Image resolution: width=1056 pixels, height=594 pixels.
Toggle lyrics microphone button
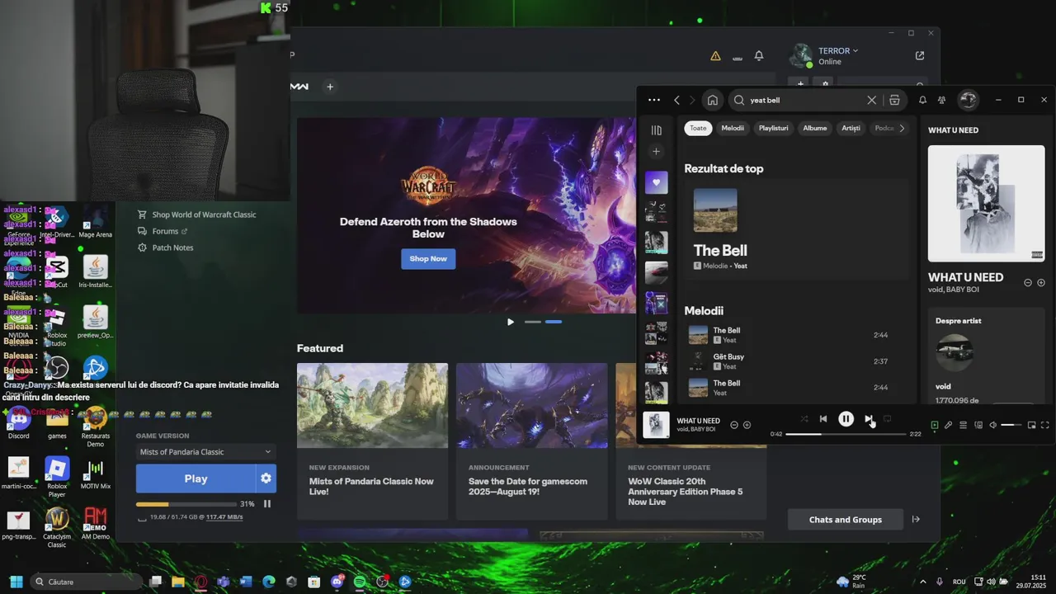click(x=949, y=425)
